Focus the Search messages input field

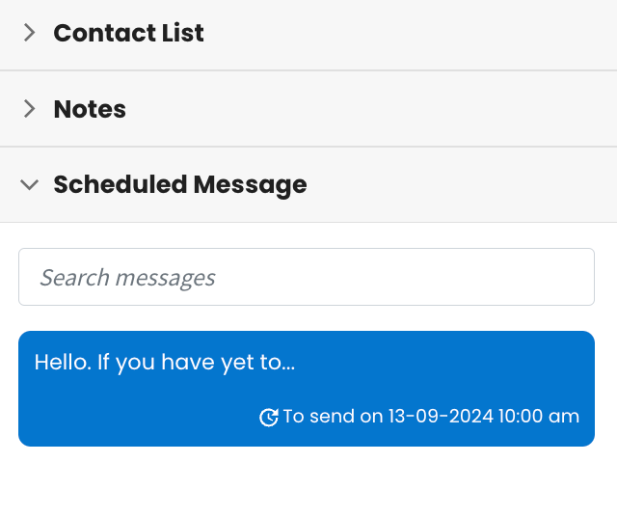point(307,277)
